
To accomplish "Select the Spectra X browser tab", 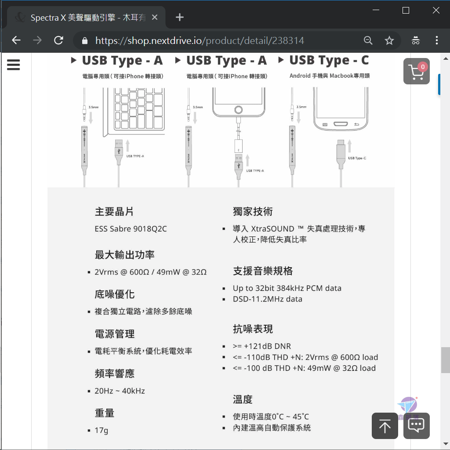I will pos(86,18).
